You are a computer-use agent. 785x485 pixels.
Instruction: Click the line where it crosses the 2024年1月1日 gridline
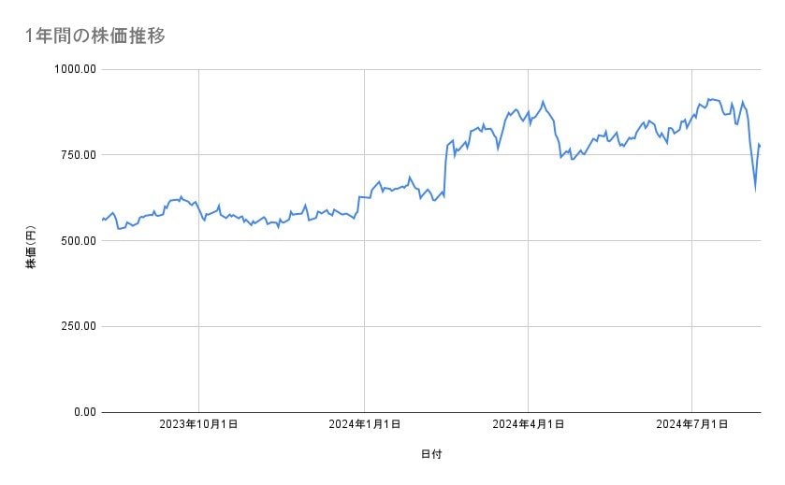[364, 197]
